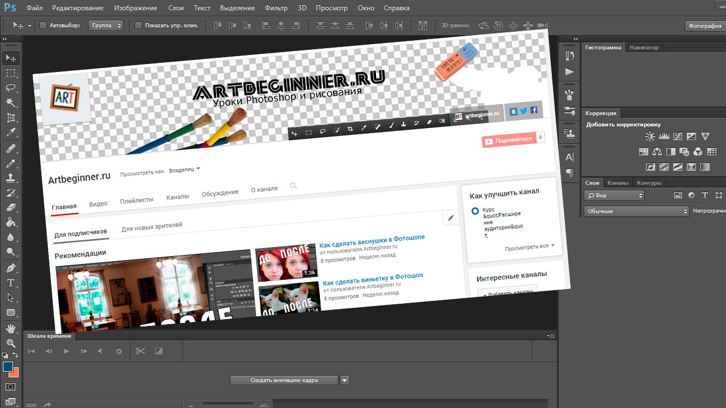Viewport: 726px width, 408px height.
Task: Open the Actions panel icon
Action: pos(569,71)
